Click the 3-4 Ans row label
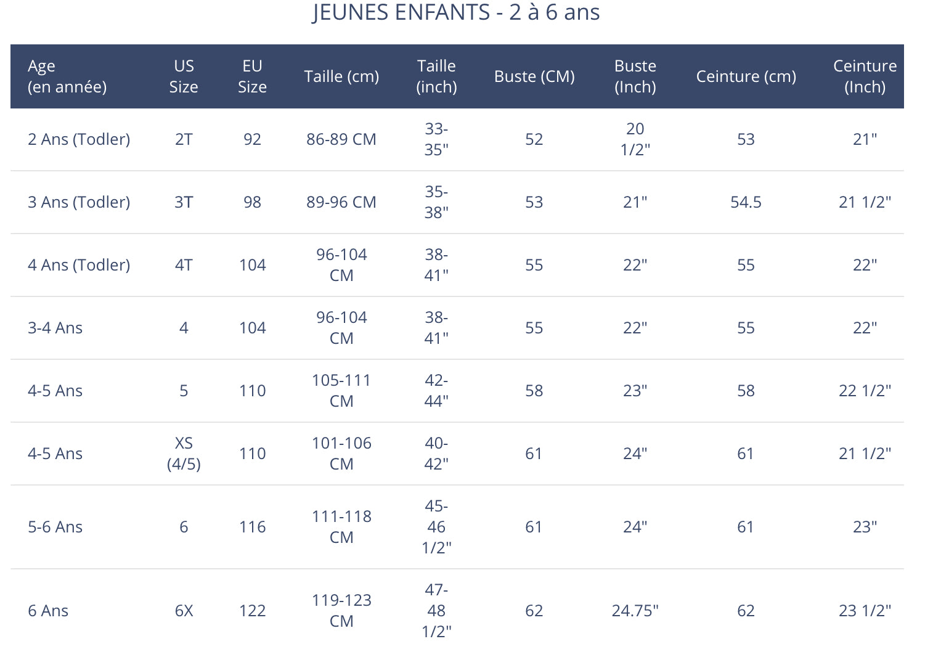The width and height of the screenshot is (933, 652). click(55, 328)
